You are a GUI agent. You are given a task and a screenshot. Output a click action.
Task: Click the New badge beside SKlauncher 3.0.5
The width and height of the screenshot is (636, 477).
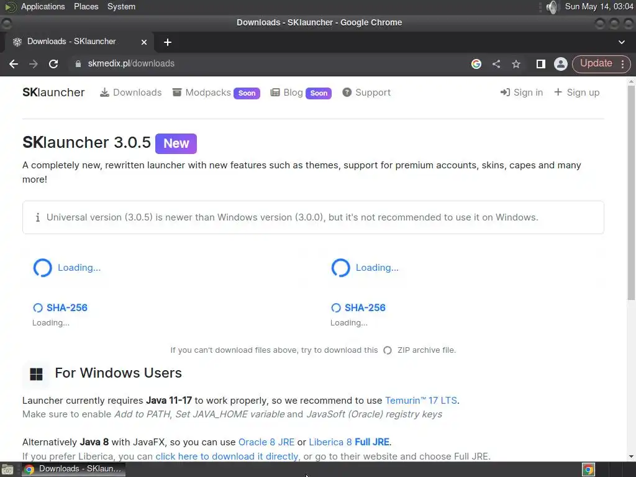pos(176,143)
